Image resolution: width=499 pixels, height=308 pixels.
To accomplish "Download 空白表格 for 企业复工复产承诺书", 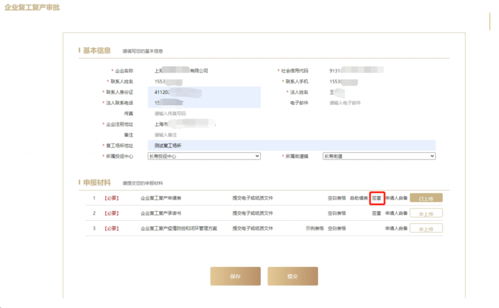I will click(337, 213).
